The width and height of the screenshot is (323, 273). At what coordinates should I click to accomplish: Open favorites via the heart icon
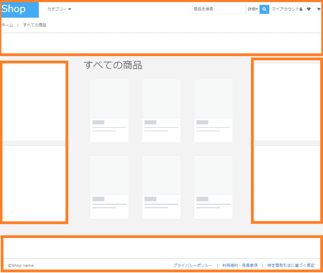(x=308, y=9)
